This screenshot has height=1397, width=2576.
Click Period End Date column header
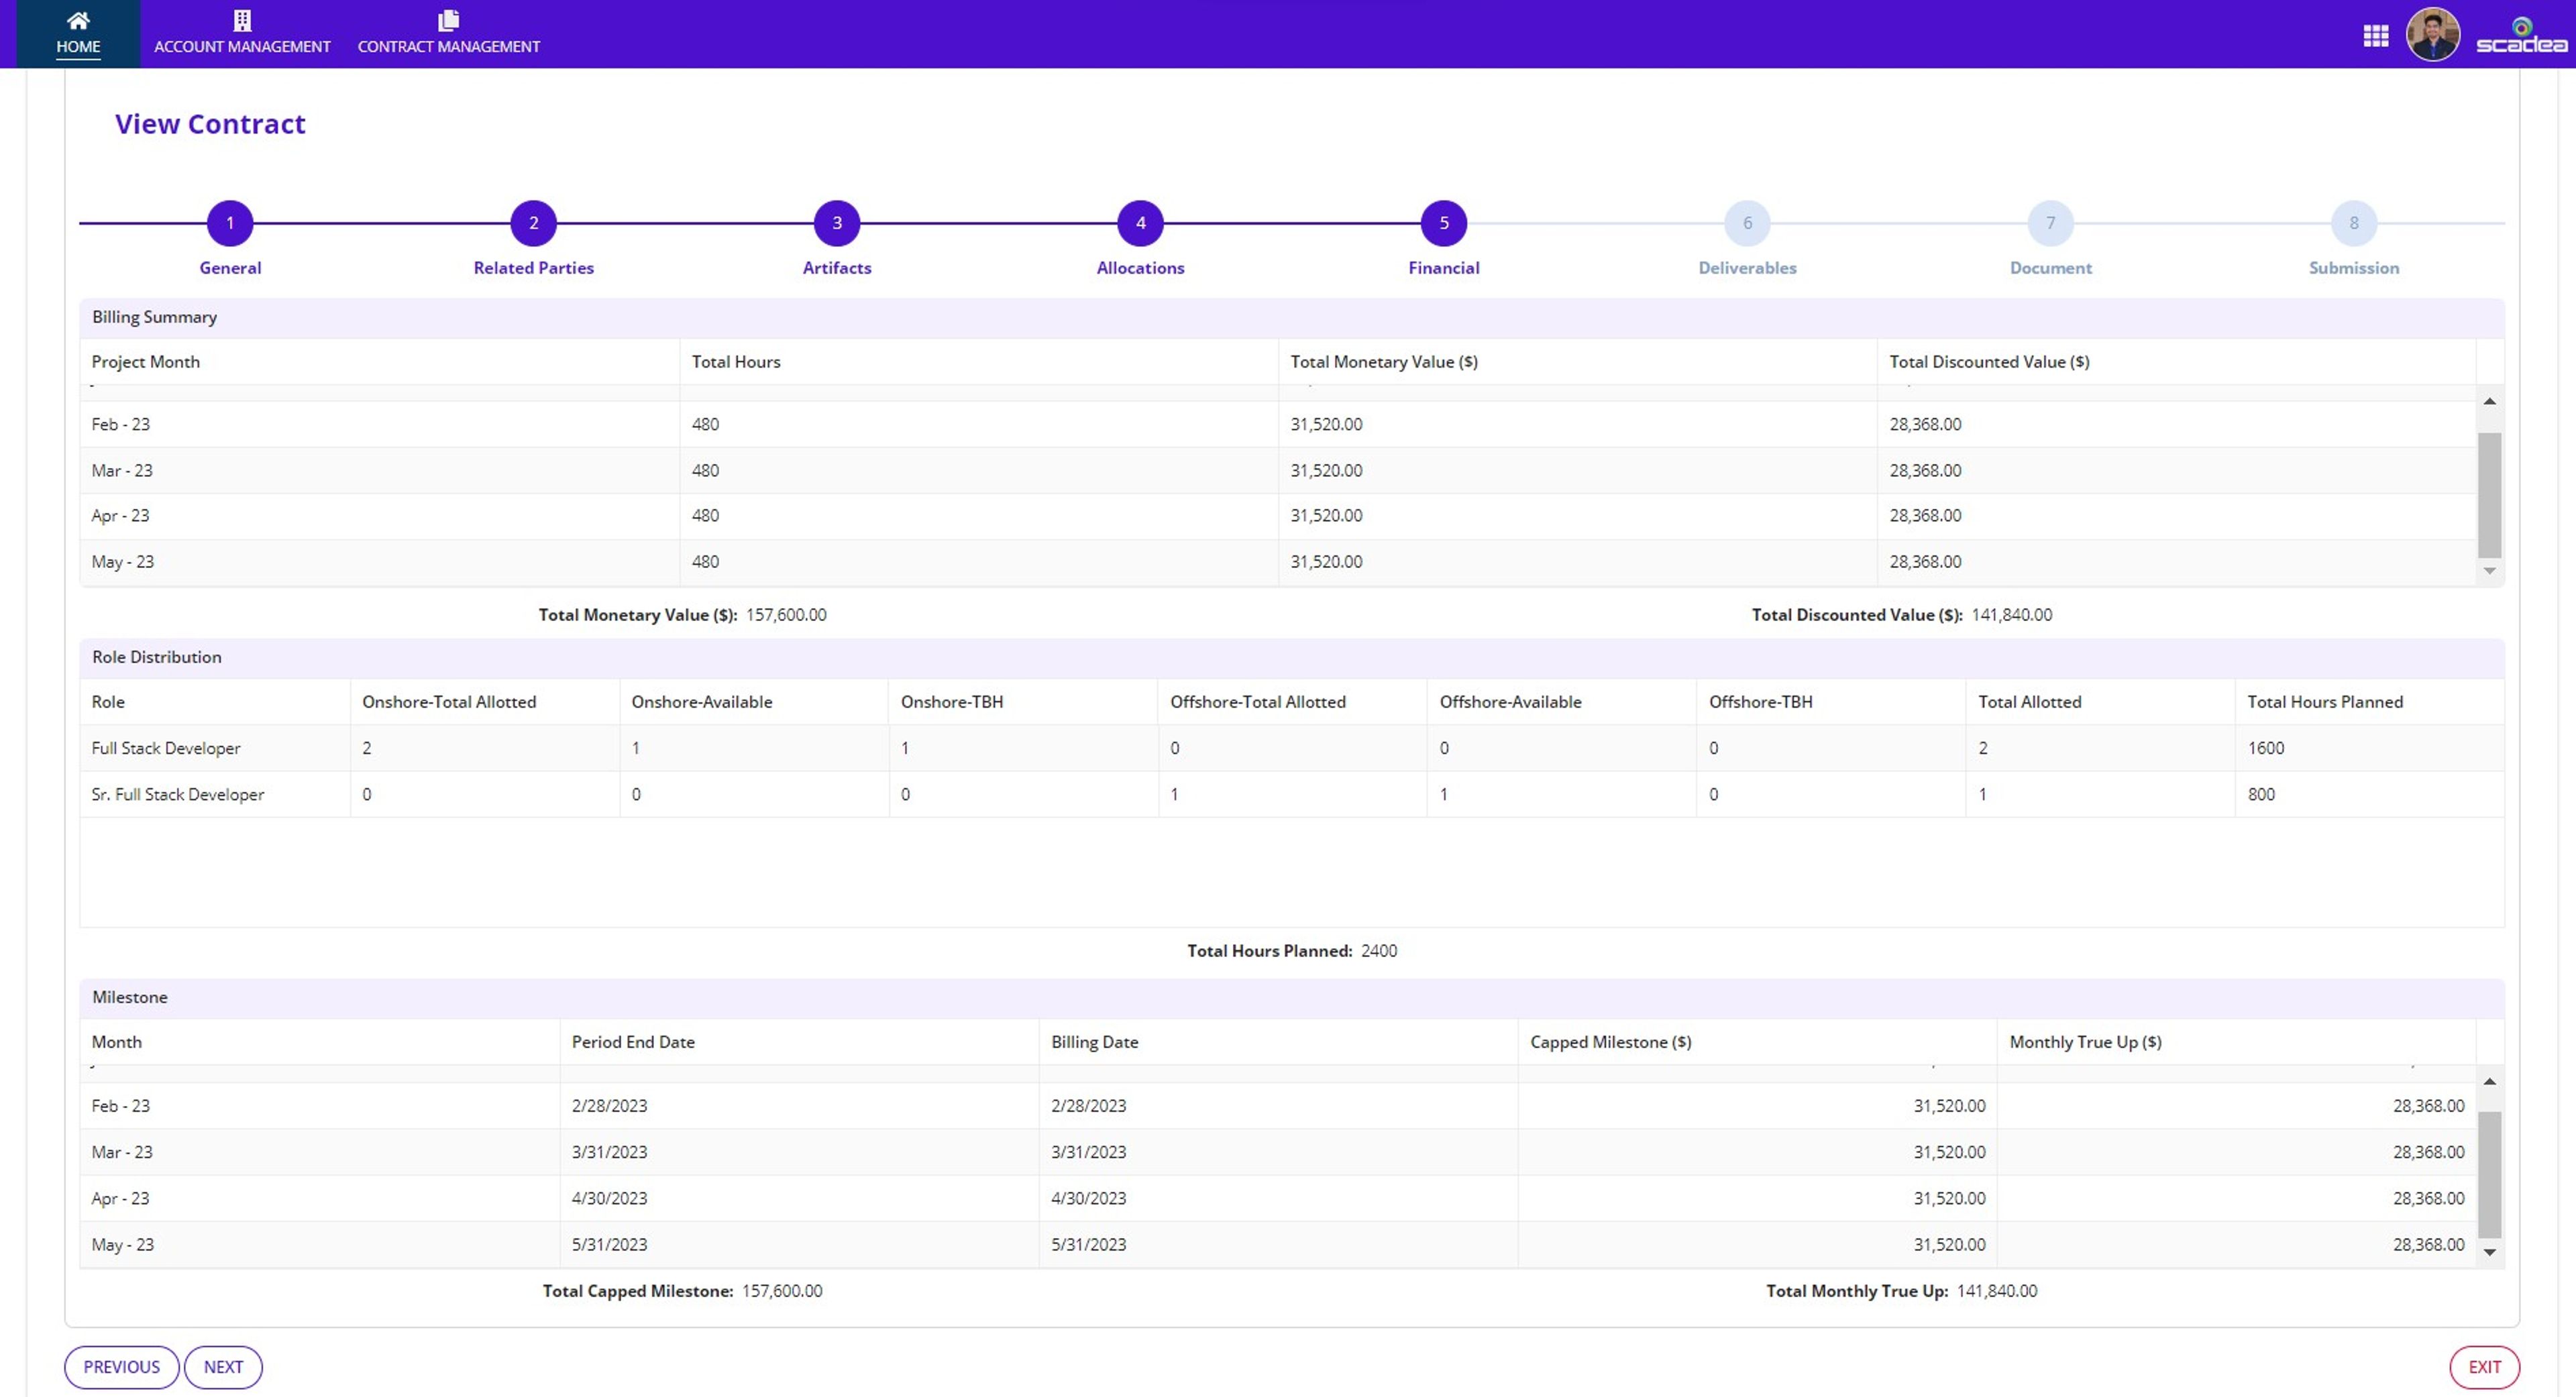[800, 1042]
